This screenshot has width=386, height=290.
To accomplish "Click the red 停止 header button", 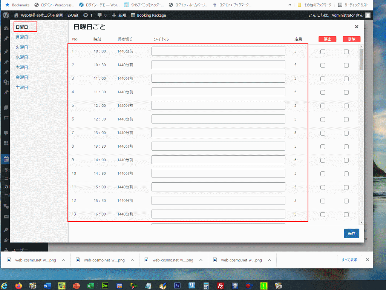I will (x=327, y=39).
